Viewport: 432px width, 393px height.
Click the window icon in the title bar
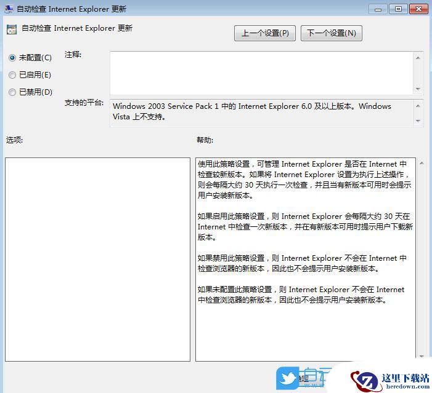tap(8, 9)
